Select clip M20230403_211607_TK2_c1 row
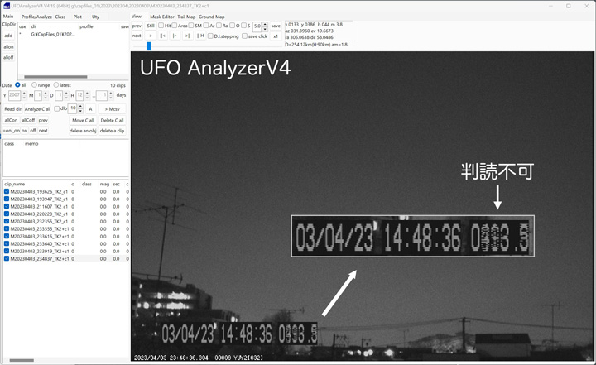 66,206
